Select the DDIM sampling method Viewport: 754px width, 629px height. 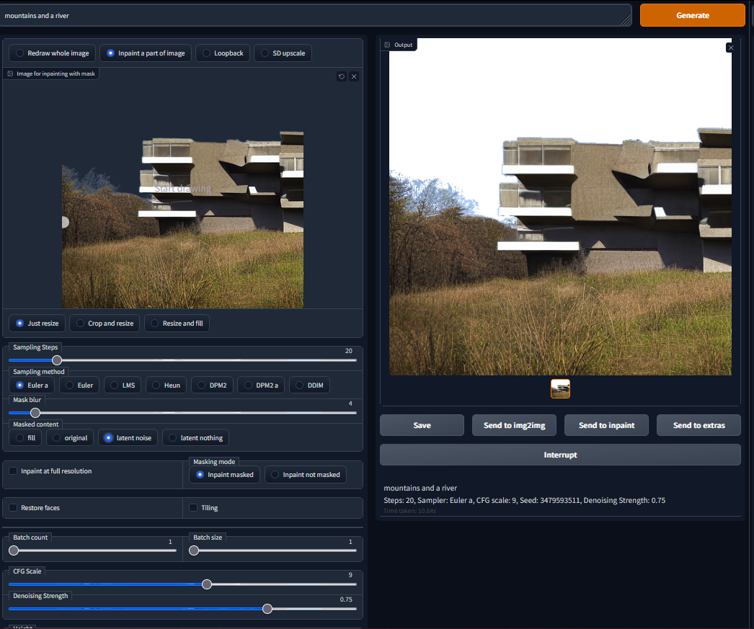[x=309, y=385]
